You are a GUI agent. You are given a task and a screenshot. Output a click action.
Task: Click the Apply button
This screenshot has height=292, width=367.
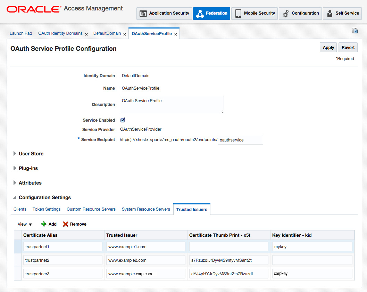(328, 47)
